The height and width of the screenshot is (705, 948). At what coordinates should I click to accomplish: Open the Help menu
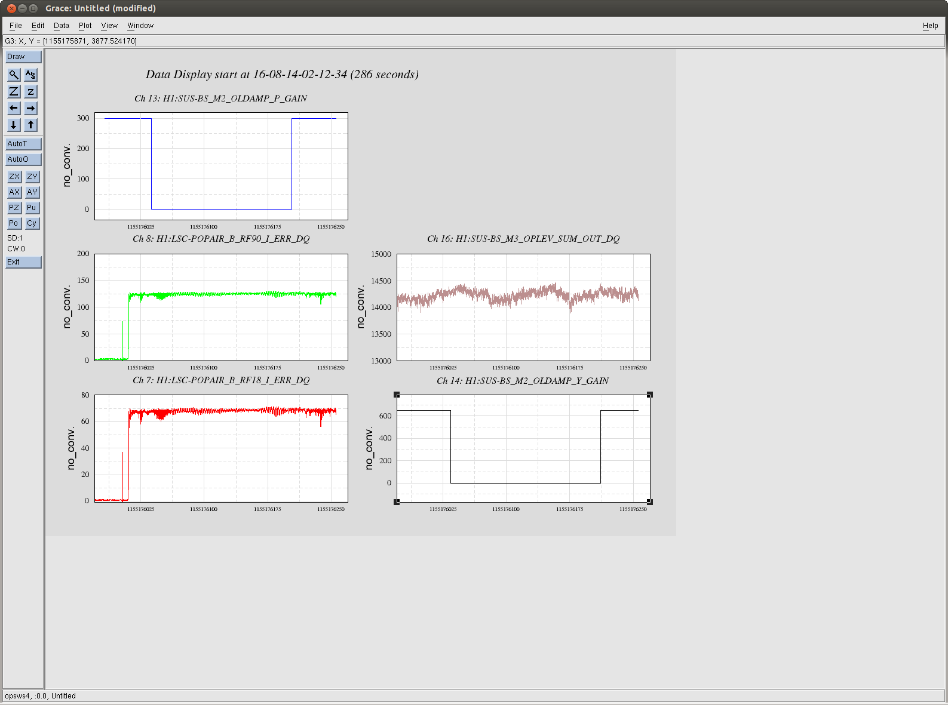pyautogui.click(x=930, y=26)
